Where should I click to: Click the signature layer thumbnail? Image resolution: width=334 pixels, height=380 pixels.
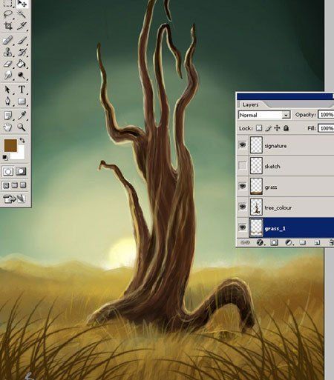pos(256,145)
